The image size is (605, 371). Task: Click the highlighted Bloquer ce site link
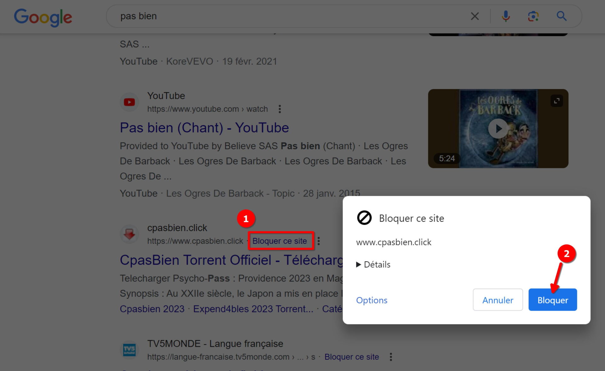click(x=279, y=241)
